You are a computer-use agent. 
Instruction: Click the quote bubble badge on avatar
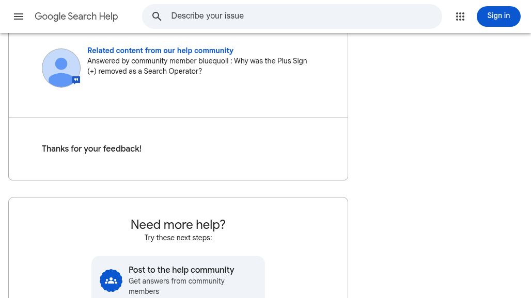(x=76, y=80)
